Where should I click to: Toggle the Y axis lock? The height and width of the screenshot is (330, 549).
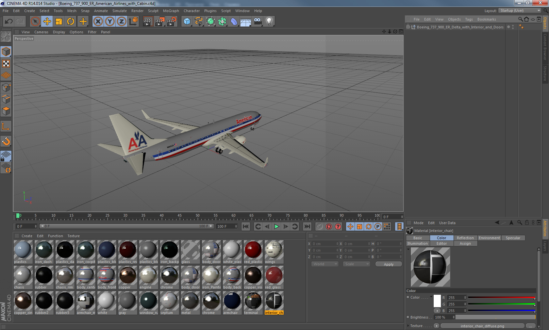110,22
